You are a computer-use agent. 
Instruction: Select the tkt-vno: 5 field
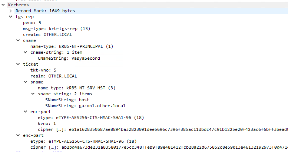(43, 70)
